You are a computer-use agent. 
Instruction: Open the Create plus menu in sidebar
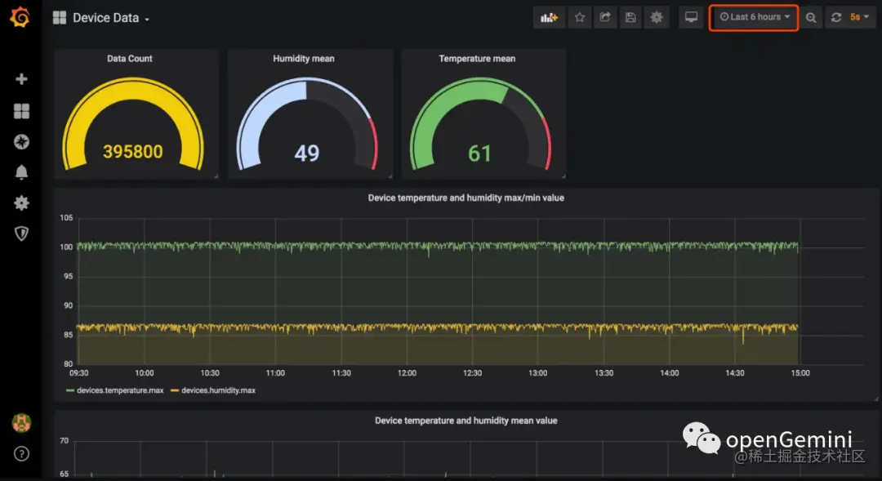click(21, 79)
